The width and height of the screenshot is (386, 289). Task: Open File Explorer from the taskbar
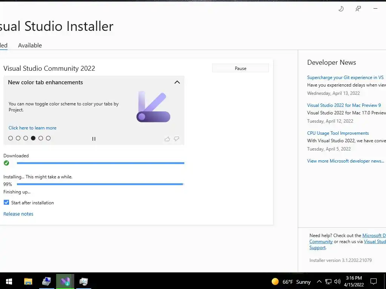(28, 281)
